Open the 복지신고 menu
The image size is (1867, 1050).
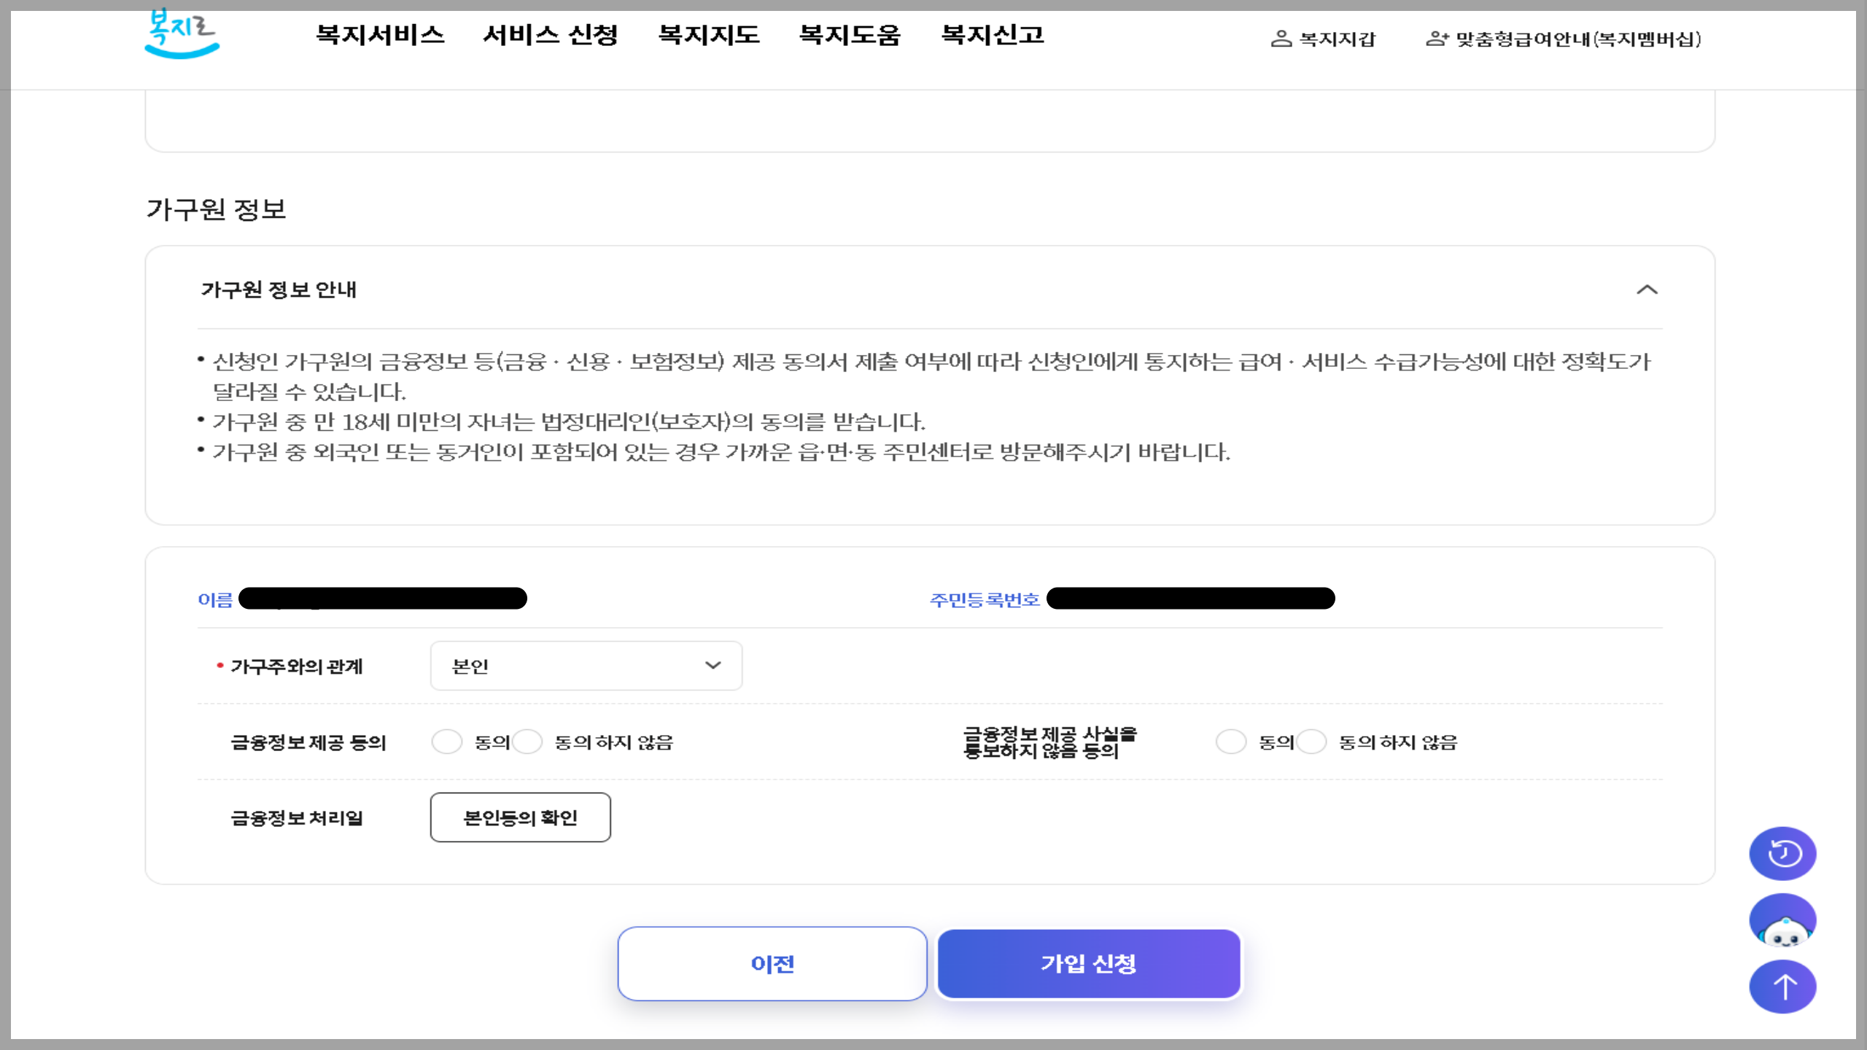tap(993, 35)
